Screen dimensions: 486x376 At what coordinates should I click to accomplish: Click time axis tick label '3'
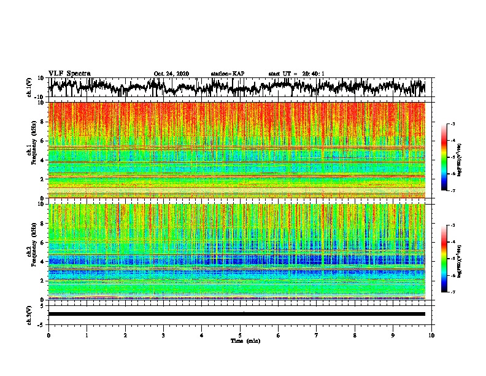[163, 335]
